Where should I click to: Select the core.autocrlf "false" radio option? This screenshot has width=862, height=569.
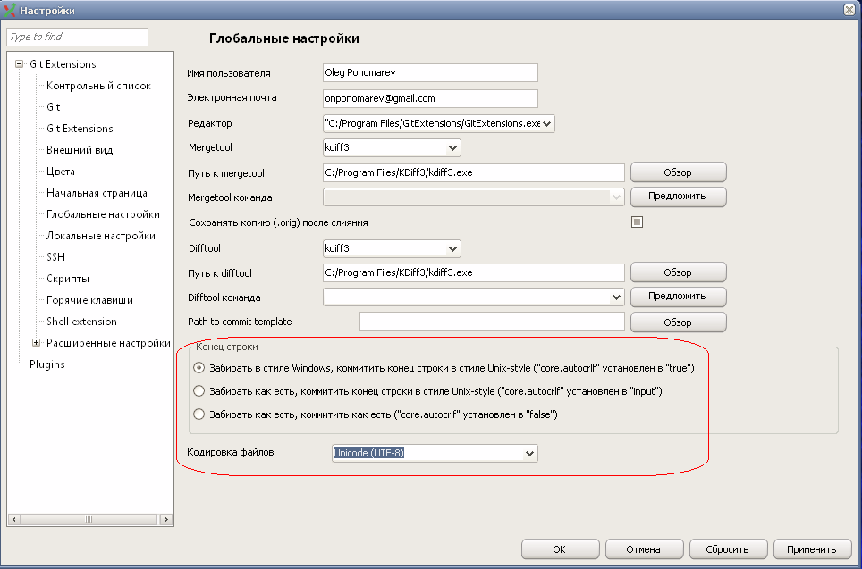click(x=199, y=414)
